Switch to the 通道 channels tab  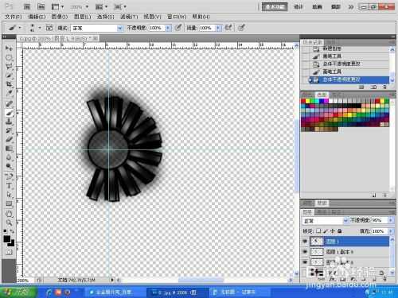[x=322, y=212]
